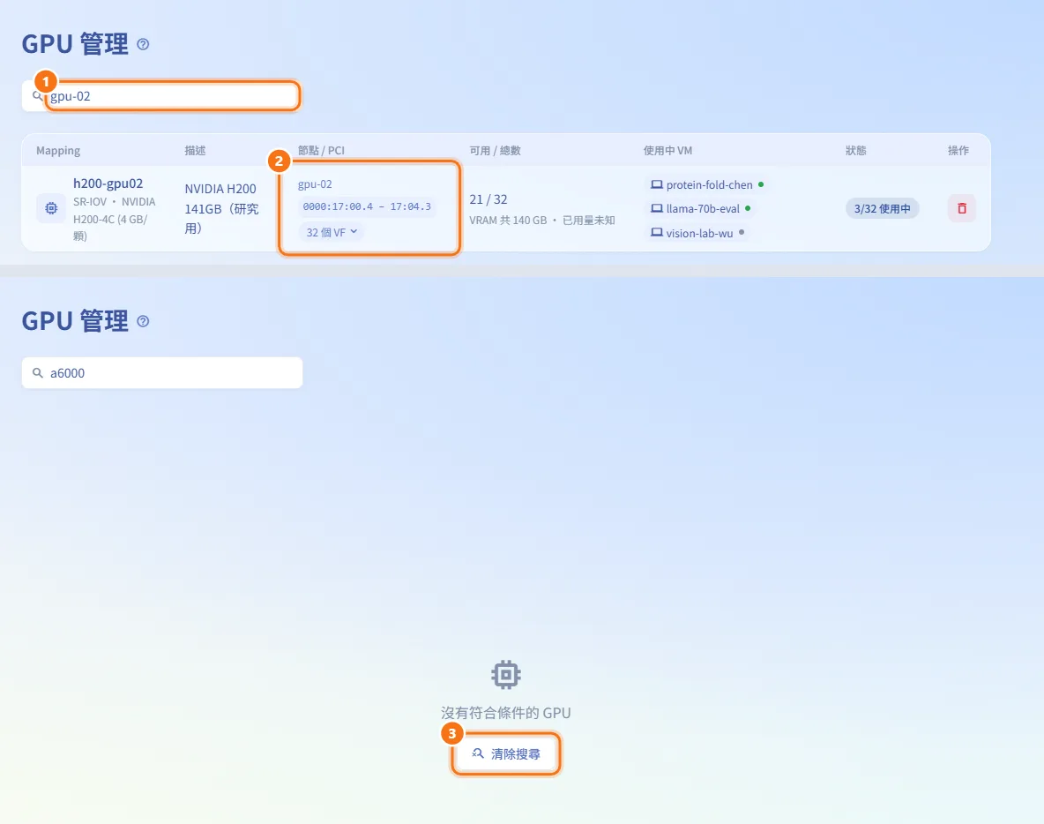Click the laptop icon next to llama-70b-eval
The height and width of the screenshot is (824, 1044).
pyautogui.click(x=657, y=208)
